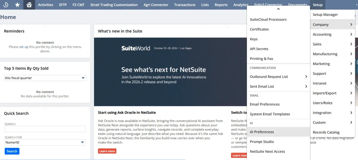Image resolution: width=358 pixels, height=160 pixels.
Task: Go to Home via house icon
Action: pos(29,5)
